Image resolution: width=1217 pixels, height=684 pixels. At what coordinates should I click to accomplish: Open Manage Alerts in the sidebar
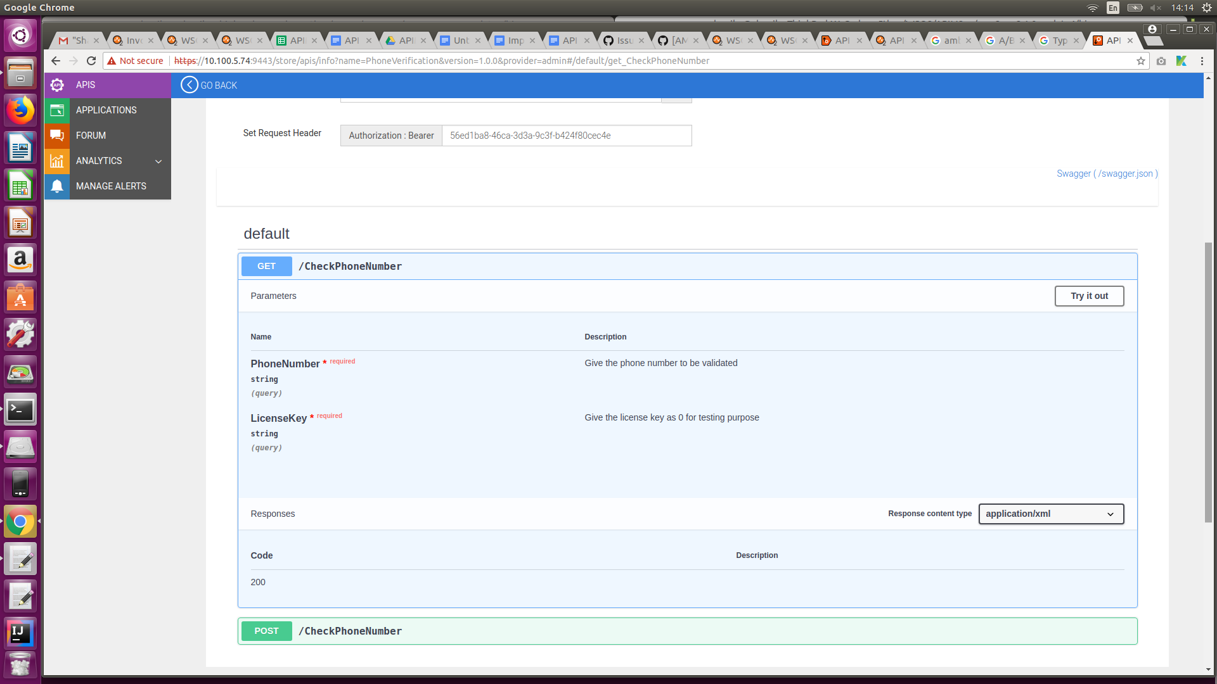pos(111,186)
